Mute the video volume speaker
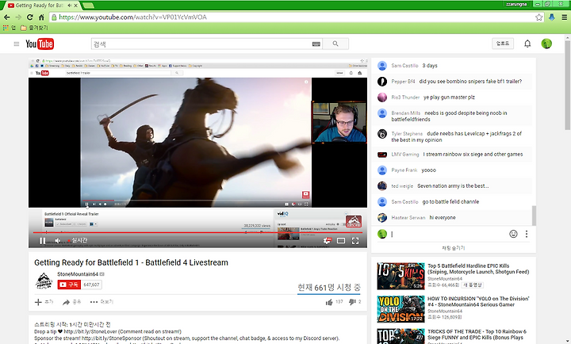571x344 pixels. [x=58, y=241]
